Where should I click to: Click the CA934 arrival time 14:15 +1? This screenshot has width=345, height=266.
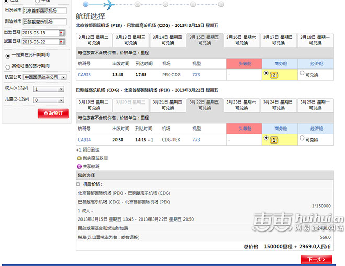point(144,140)
